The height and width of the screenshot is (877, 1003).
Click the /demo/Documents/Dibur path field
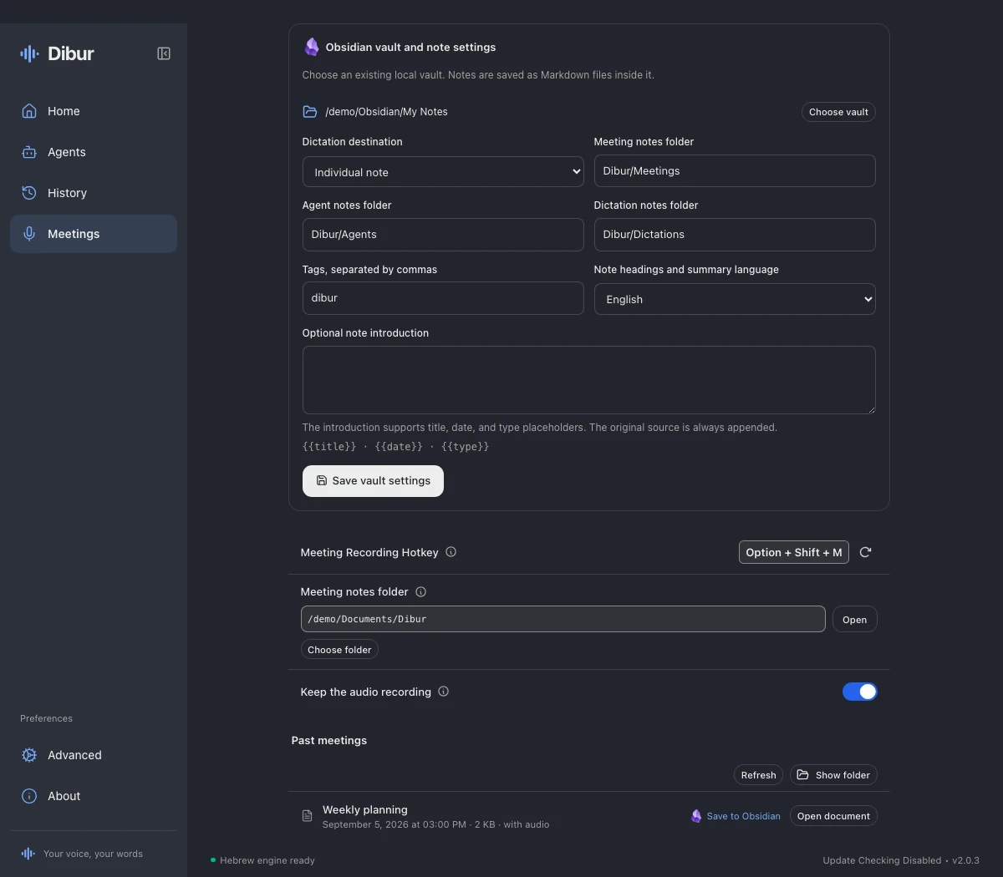tap(563, 619)
